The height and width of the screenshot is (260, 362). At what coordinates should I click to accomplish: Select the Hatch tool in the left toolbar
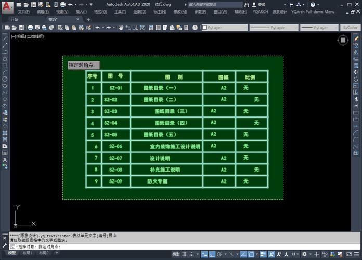pyautogui.click(x=5, y=133)
